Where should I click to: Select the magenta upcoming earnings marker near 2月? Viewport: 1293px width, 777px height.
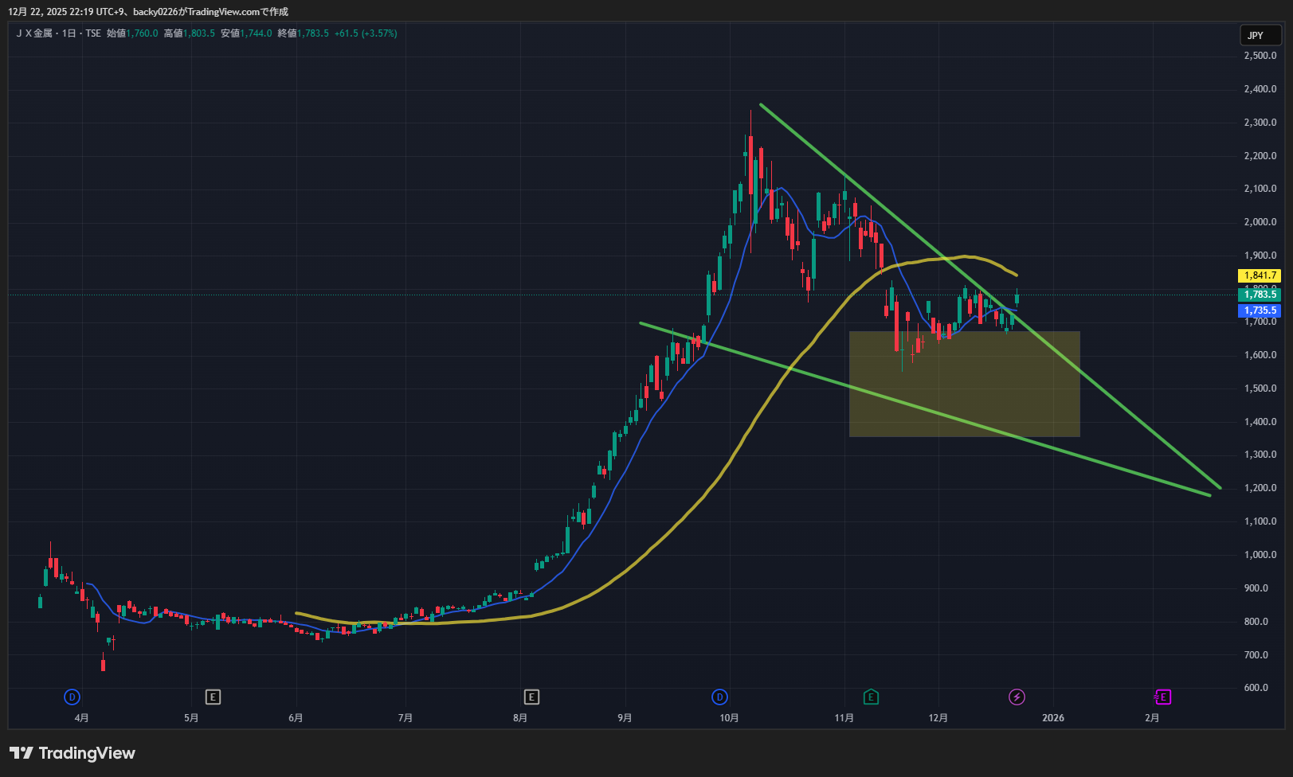(1162, 697)
